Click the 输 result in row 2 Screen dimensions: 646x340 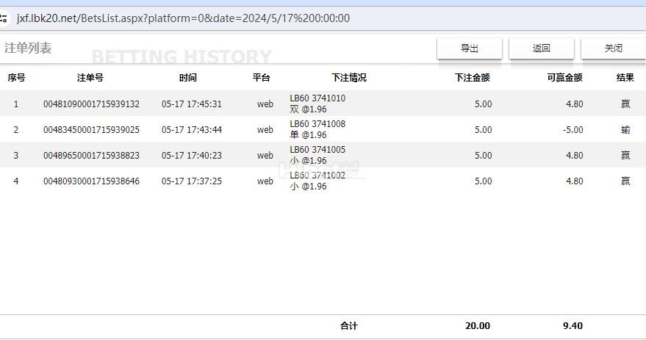coord(625,130)
